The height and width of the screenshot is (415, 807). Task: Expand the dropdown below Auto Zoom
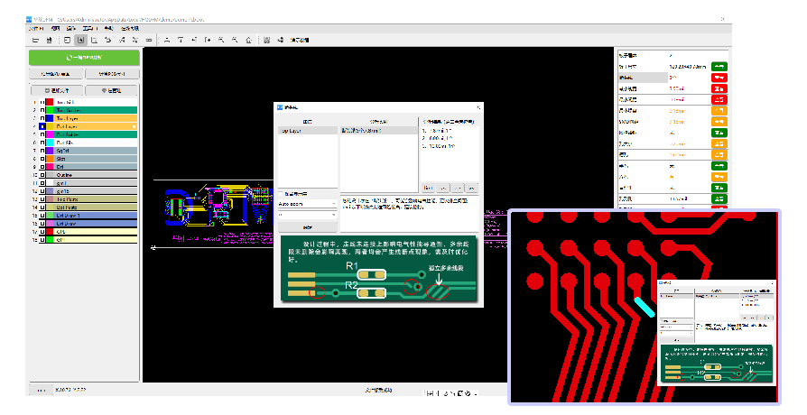(307, 215)
